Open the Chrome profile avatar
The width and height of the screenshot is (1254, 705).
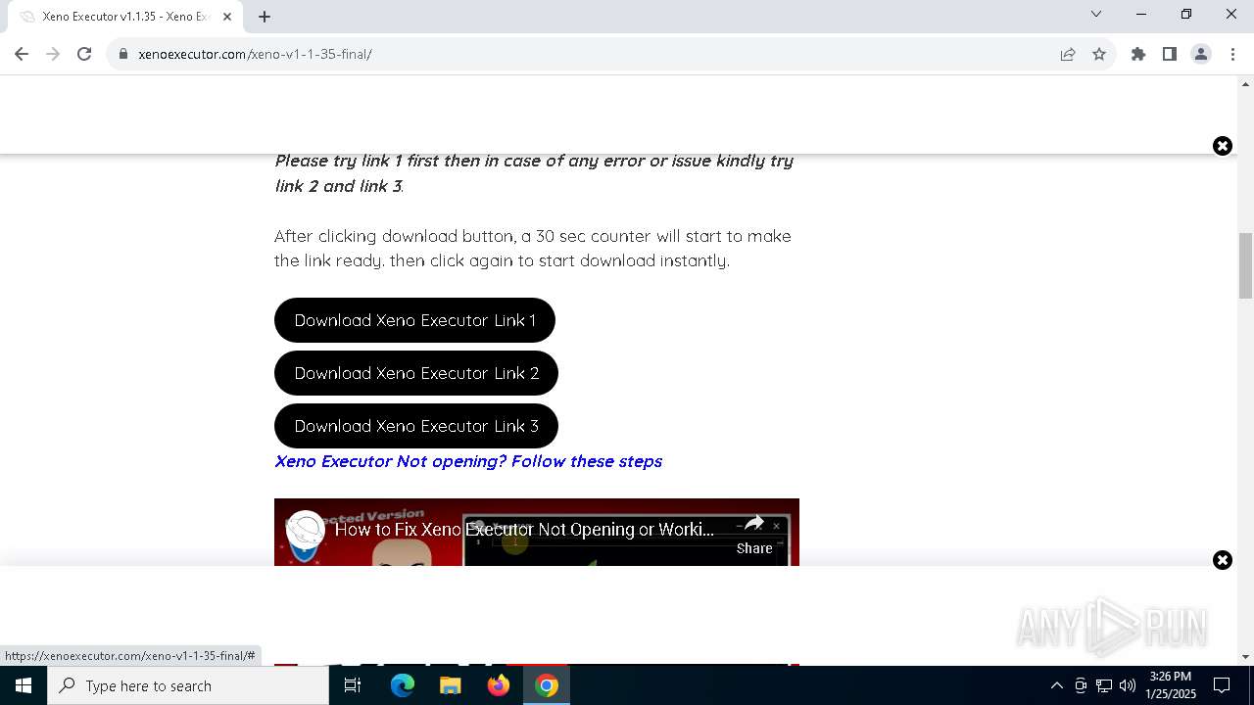(x=1201, y=54)
